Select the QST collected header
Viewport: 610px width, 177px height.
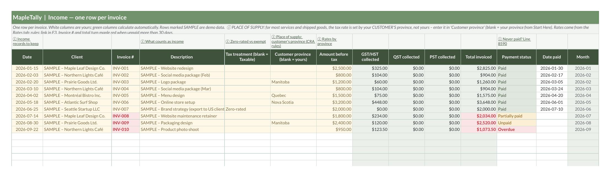[406, 57]
